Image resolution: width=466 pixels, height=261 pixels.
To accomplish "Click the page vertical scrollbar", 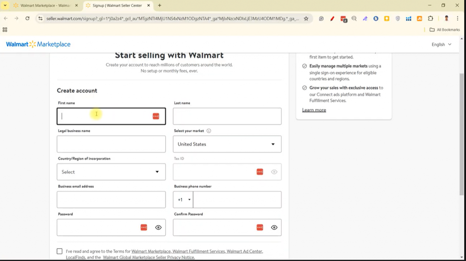I will click(x=462, y=136).
